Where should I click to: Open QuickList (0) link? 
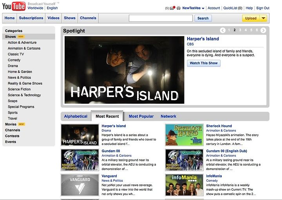[x=233, y=8]
